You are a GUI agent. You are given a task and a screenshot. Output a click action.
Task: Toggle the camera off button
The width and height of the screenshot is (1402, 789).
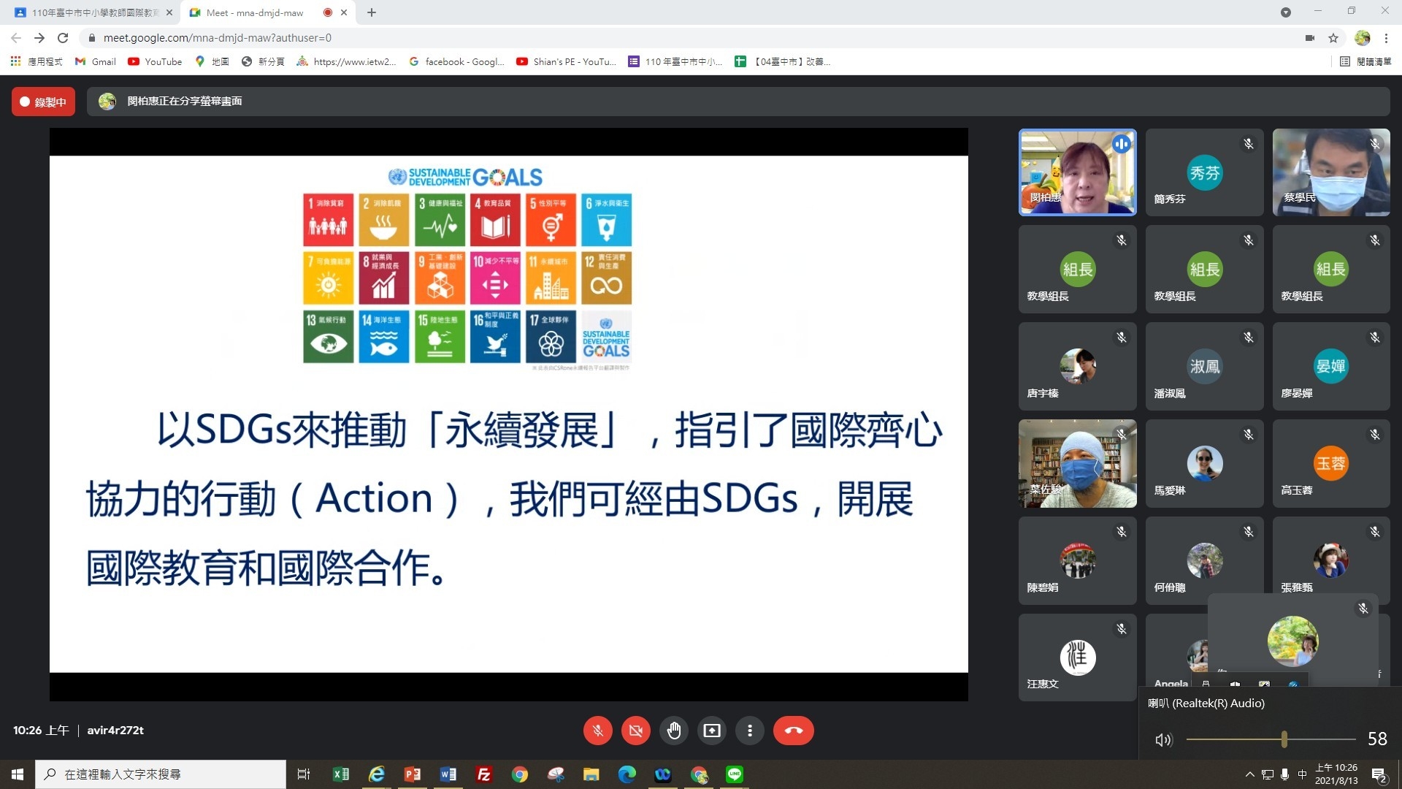coord(635,731)
